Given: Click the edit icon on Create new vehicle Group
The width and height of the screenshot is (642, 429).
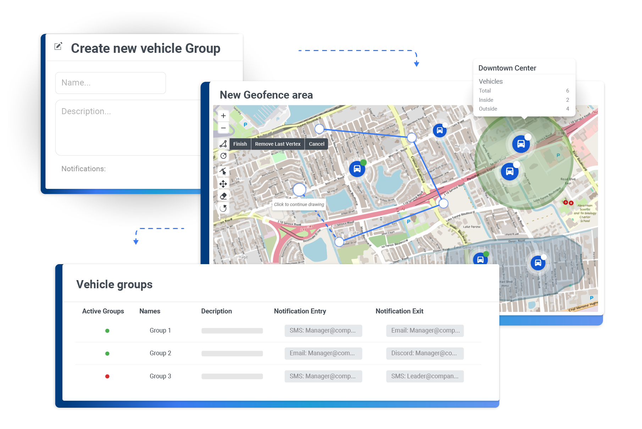Looking at the screenshot, I should pyautogui.click(x=59, y=46).
